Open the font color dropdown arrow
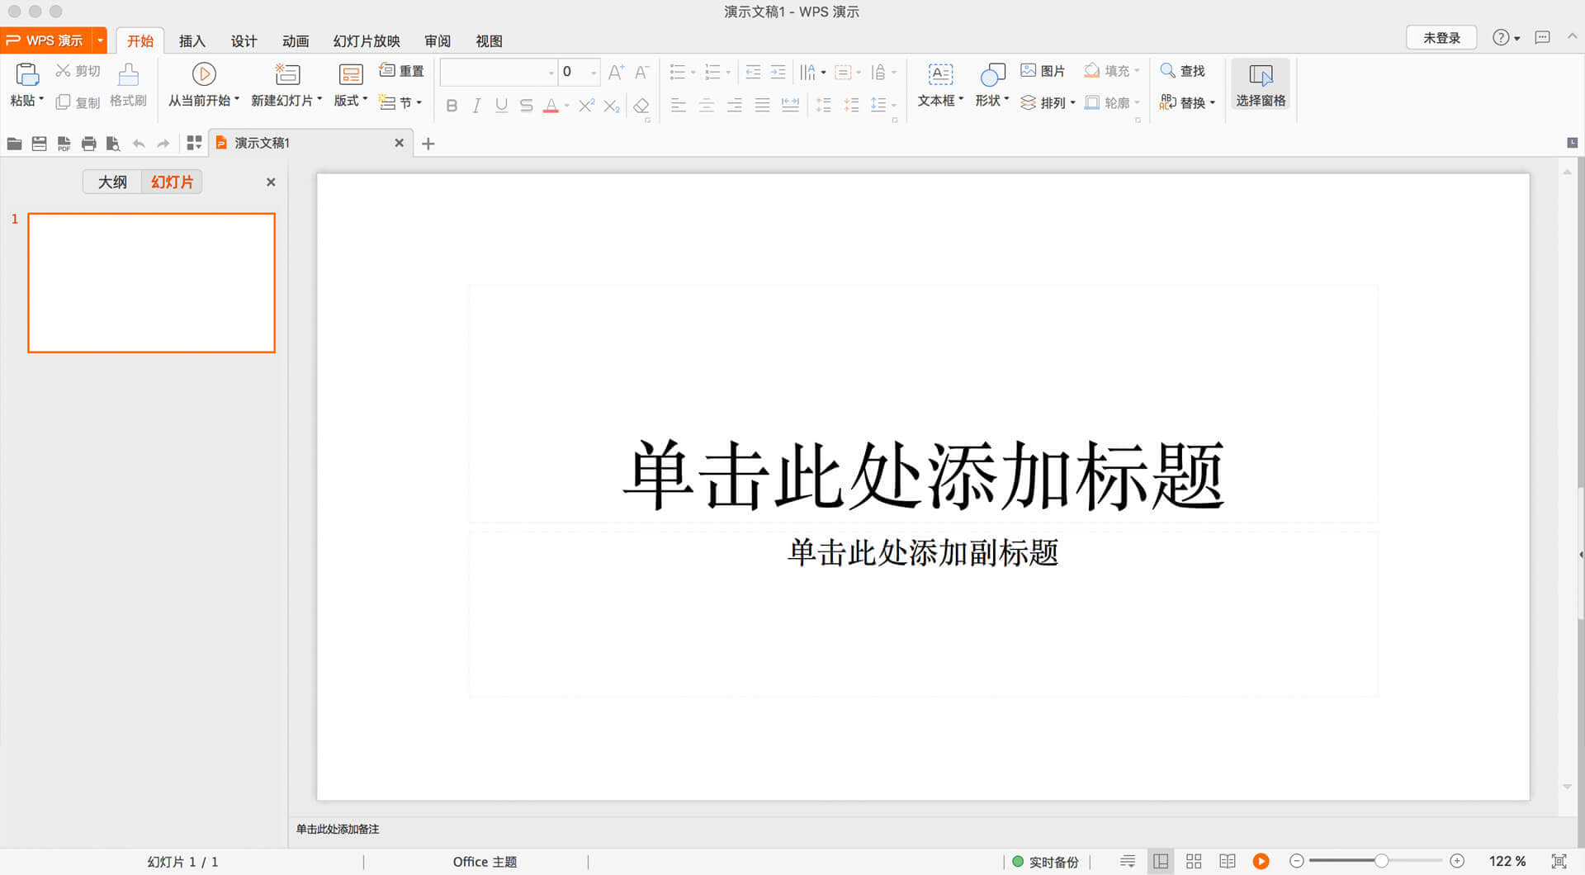The image size is (1585, 875). 567,106
